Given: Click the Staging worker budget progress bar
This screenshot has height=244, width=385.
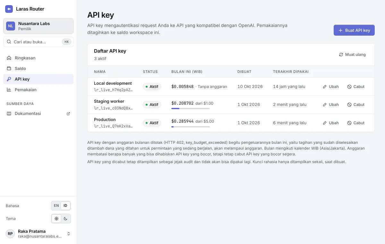Looking at the screenshot, I should pyautogui.click(x=191, y=109).
